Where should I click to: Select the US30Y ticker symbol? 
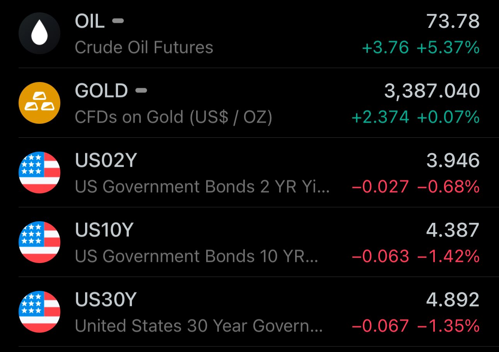pyautogui.click(x=106, y=300)
